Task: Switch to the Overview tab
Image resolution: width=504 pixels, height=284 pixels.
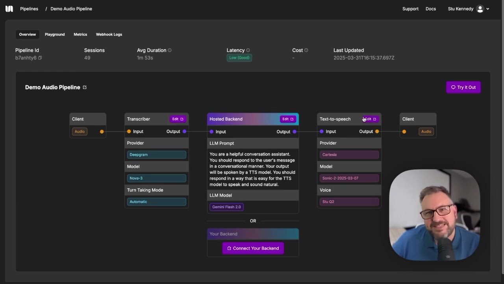Action: click(x=28, y=34)
